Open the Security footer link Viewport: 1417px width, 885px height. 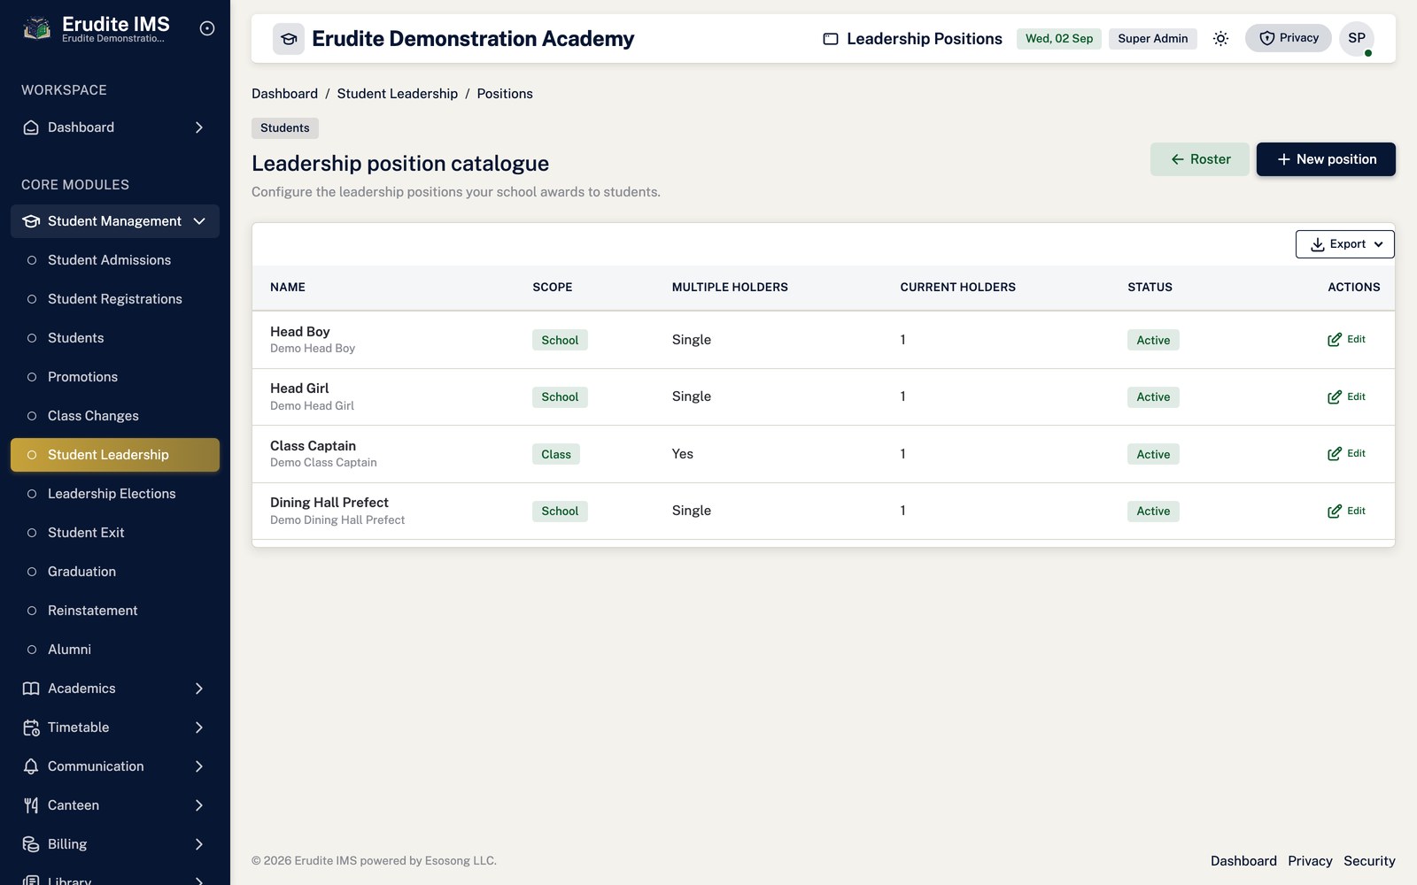coord(1369,861)
